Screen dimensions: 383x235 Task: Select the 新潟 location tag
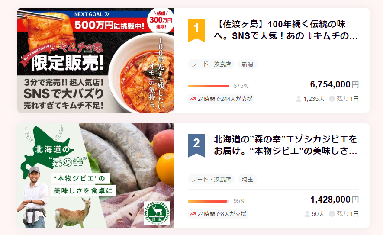[x=247, y=64]
